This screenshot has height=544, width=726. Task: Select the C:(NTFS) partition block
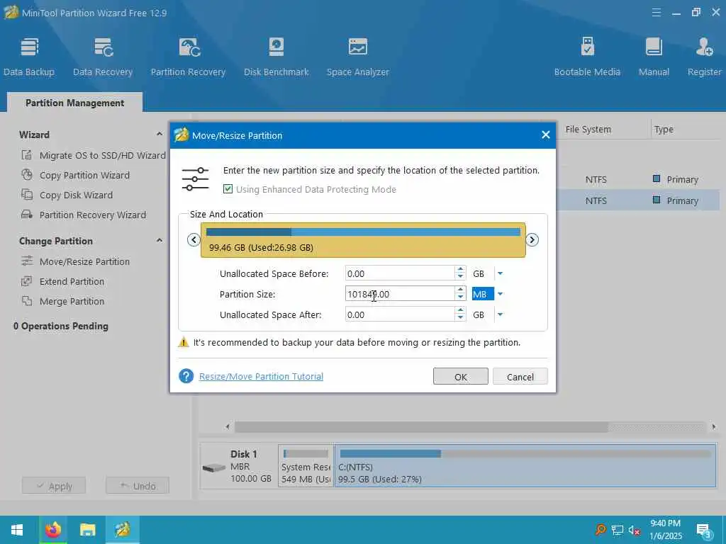[525, 466]
